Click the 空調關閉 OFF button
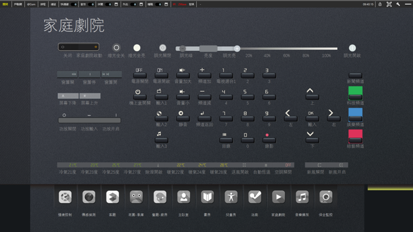413x232 pixels. pyautogui.click(x=284, y=165)
